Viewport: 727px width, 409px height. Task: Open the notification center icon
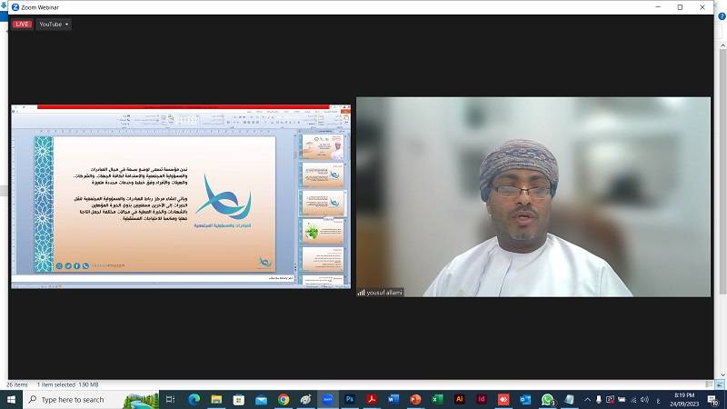coord(714,399)
